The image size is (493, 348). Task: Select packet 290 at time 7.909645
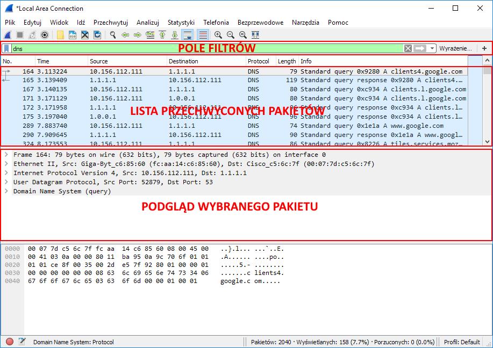click(234, 135)
